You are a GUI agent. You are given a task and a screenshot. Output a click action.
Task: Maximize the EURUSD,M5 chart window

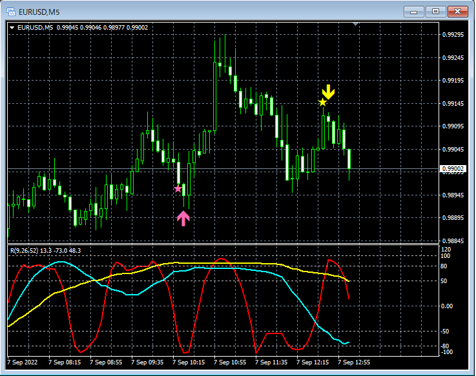(435, 12)
